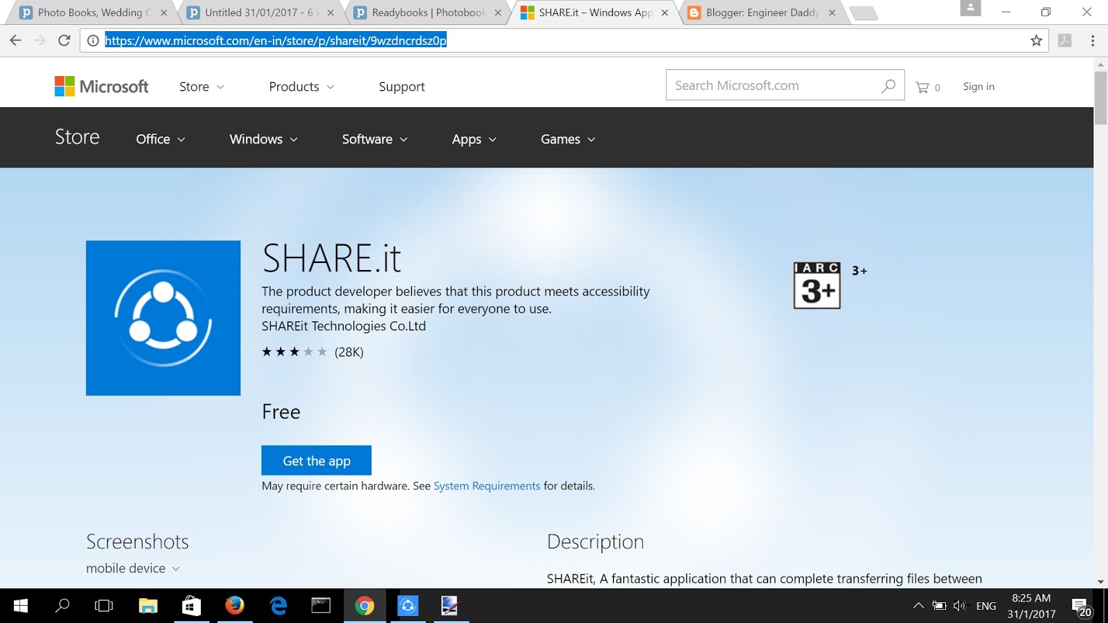Screen dimensions: 1108x623
Task: Open the paint-like app on taskbar
Action: pos(451,606)
